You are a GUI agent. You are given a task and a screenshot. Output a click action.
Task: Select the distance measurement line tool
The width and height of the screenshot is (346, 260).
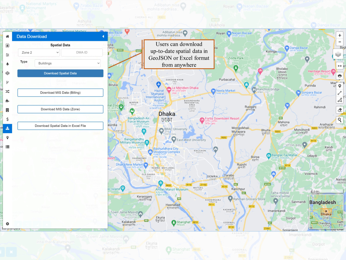(x=339, y=93)
